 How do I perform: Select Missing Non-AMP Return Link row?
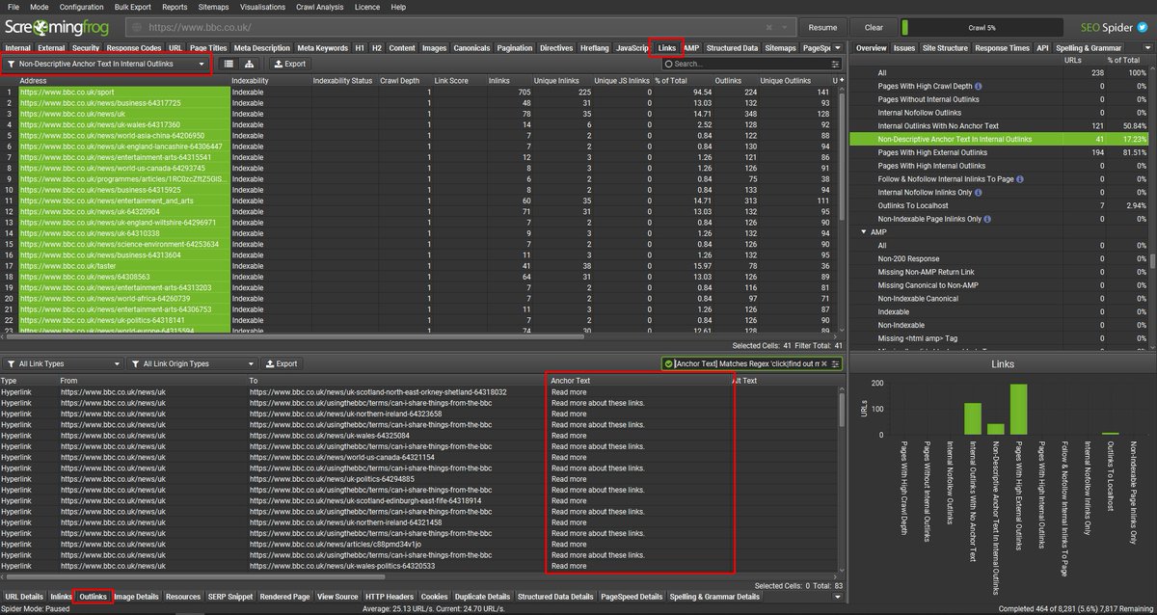[999, 273]
